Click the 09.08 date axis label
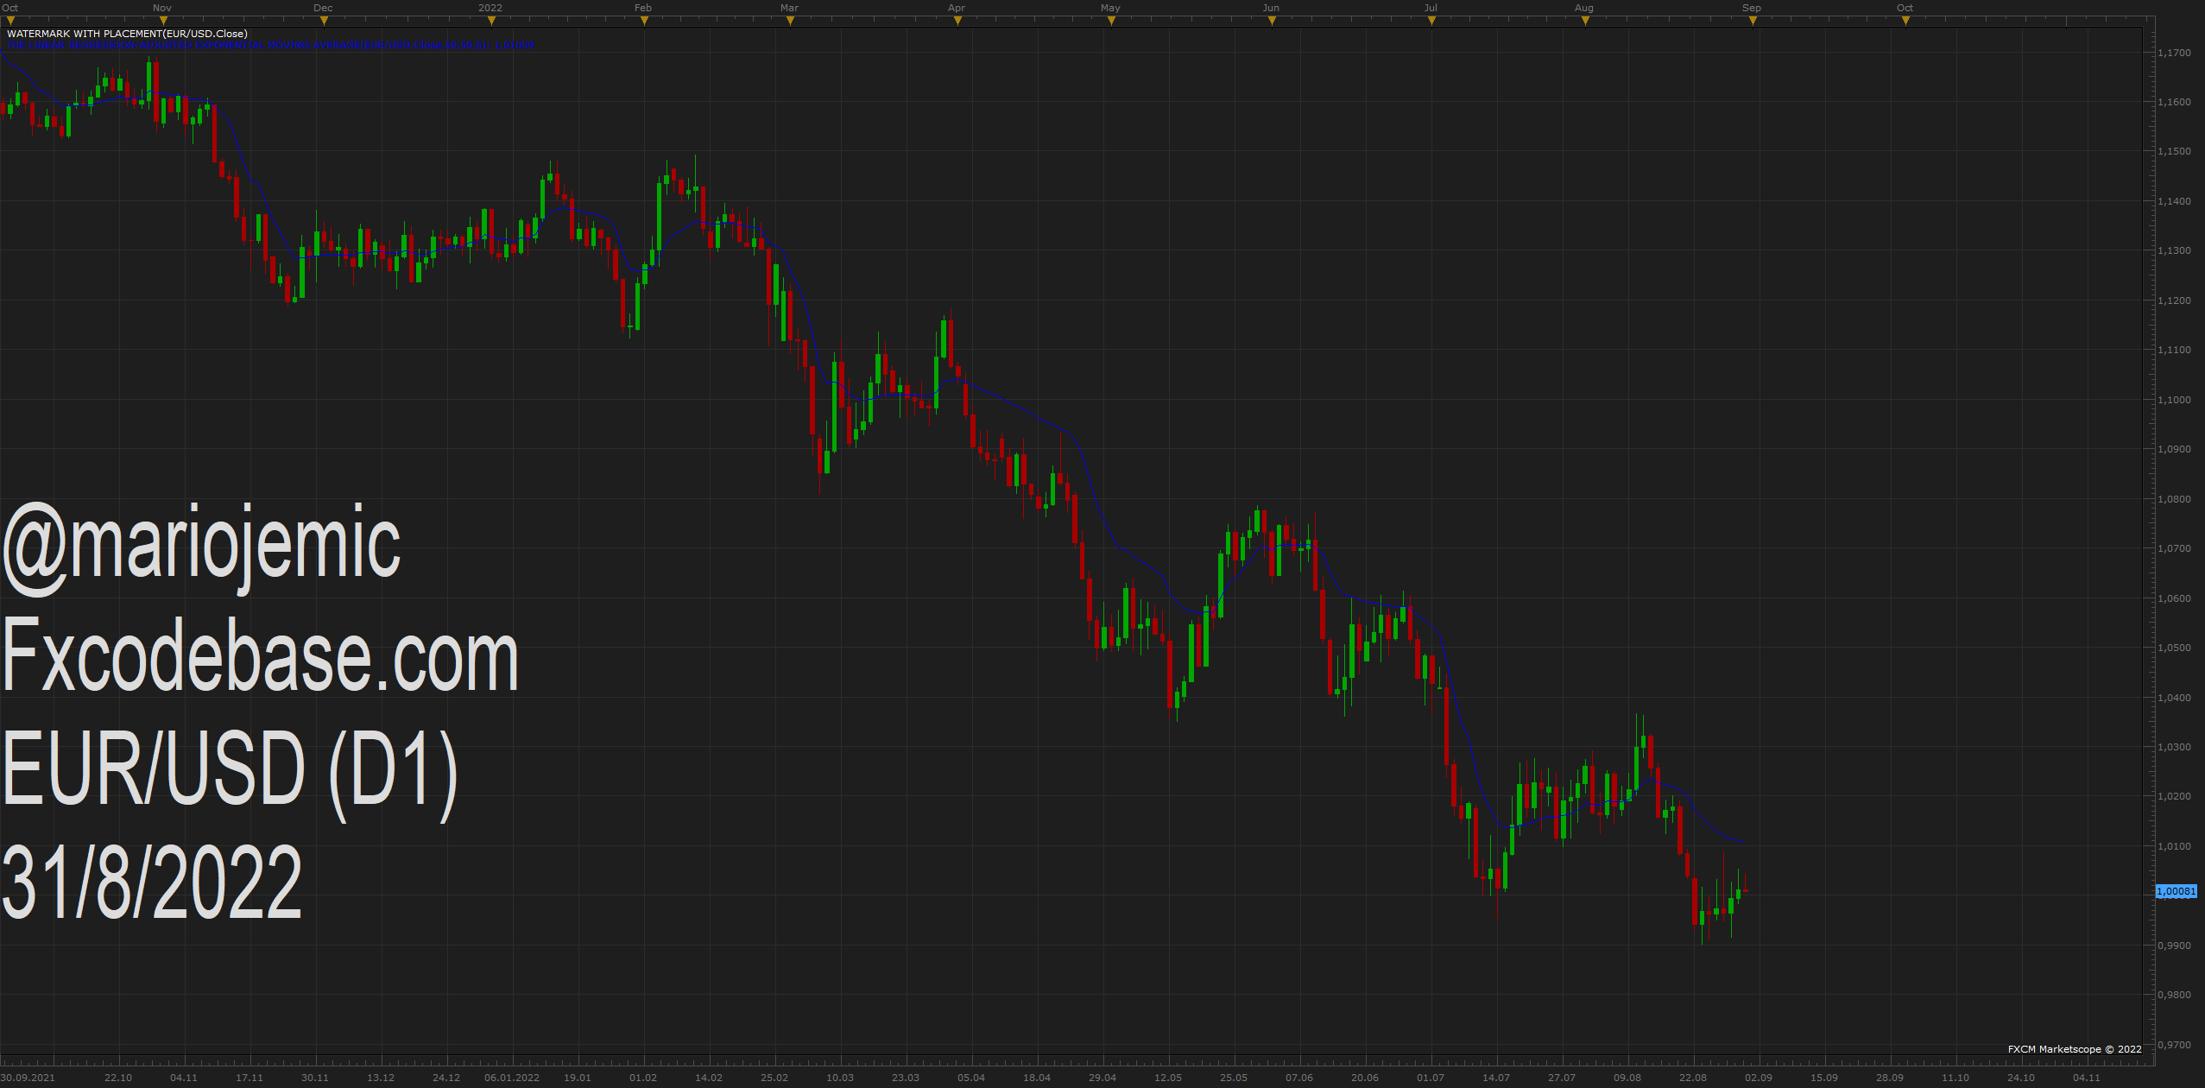Viewport: 2205px width, 1088px height. [x=1627, y=1078]
